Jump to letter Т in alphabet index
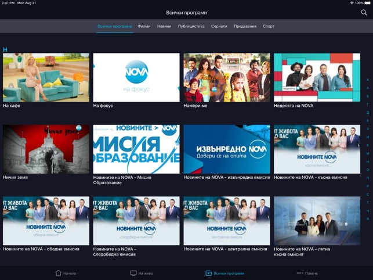 pyautogui.click(x=368, y=203)
